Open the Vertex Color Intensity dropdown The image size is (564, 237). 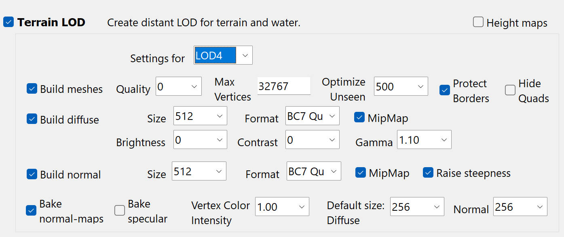pos(282,207)
